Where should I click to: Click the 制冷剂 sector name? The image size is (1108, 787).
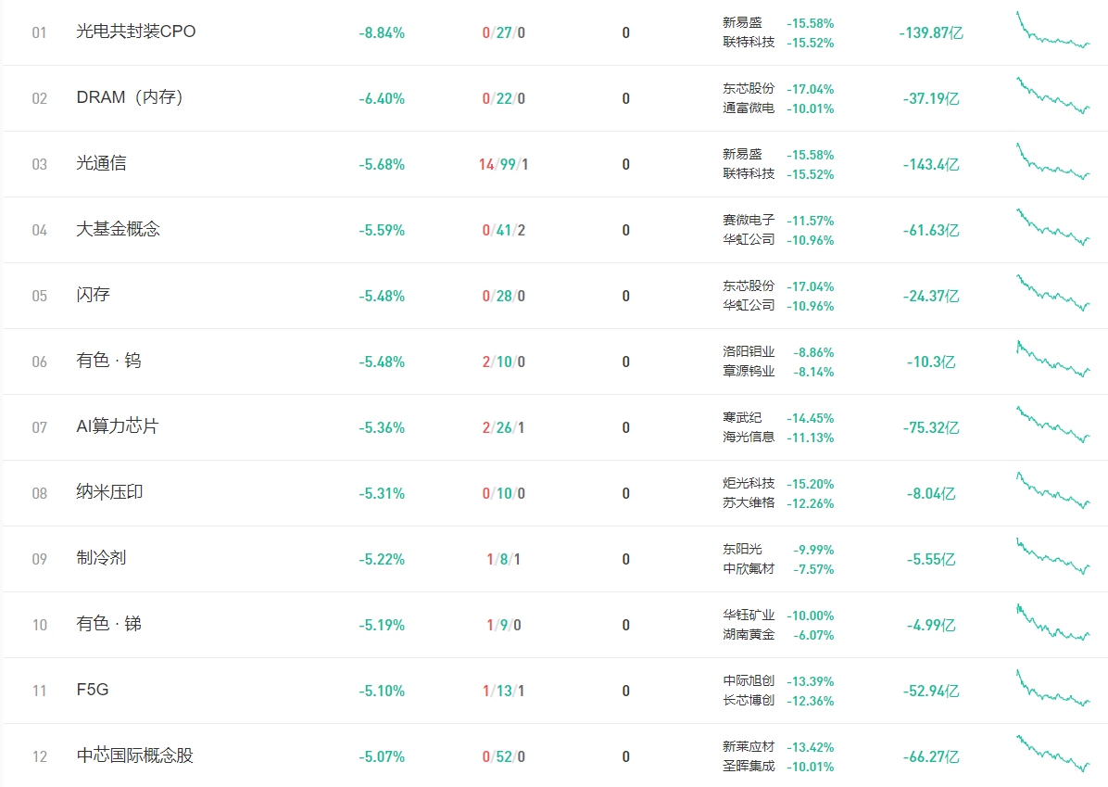tap(101, 558)
